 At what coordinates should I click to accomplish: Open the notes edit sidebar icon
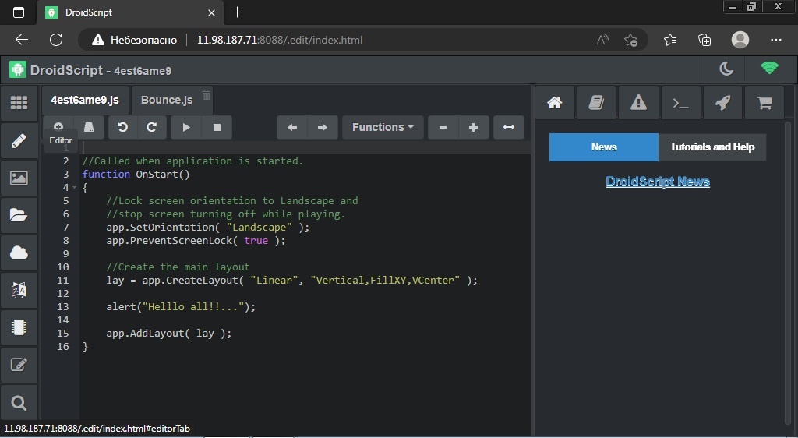[x=19, y=365]
